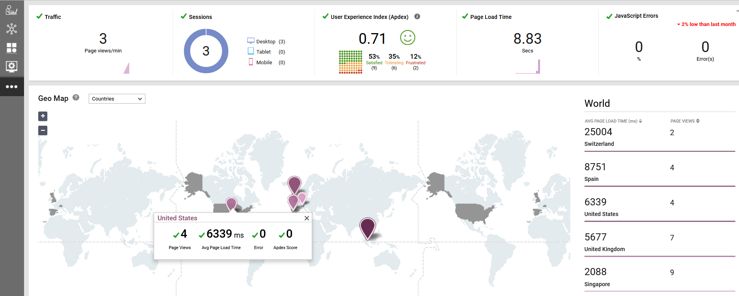Click the World heading

pos(597,103)
